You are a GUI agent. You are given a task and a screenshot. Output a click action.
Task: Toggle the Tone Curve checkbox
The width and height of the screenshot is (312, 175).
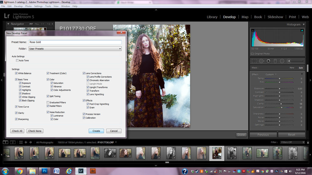(16, 107)
